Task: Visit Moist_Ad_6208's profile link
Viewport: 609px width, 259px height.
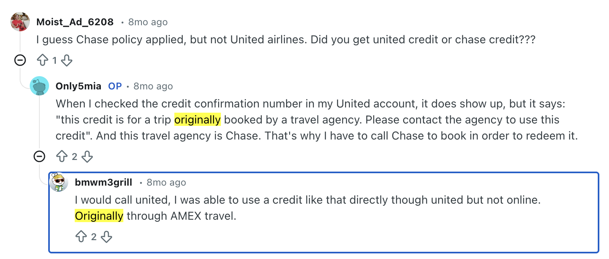Action: point(75,22)
